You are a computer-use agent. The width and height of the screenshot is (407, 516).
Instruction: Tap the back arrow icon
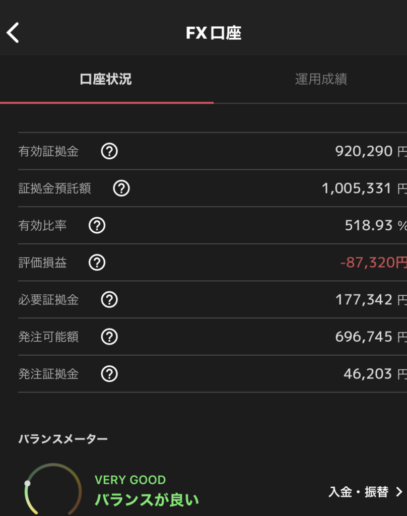13,33
